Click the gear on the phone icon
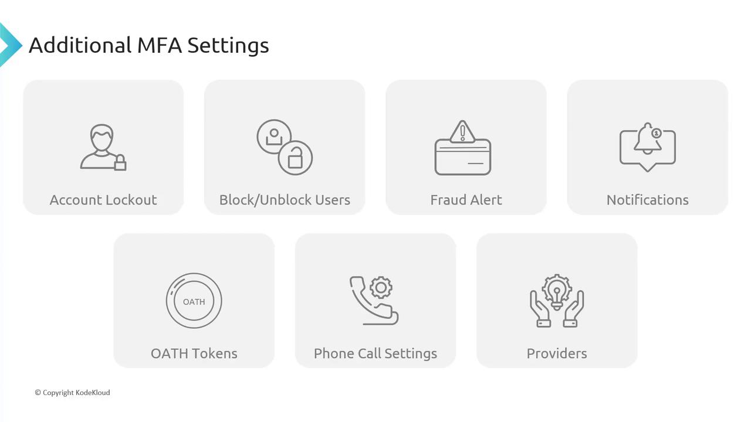The image size is (751, 422). pyautogui.click(x=381, y=287)
